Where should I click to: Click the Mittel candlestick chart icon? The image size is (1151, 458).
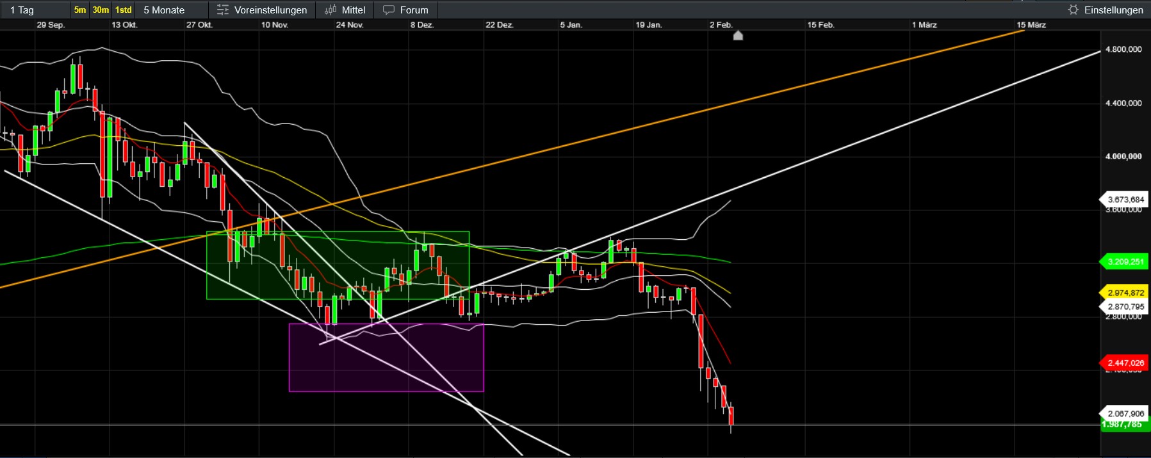pos(331,10)
